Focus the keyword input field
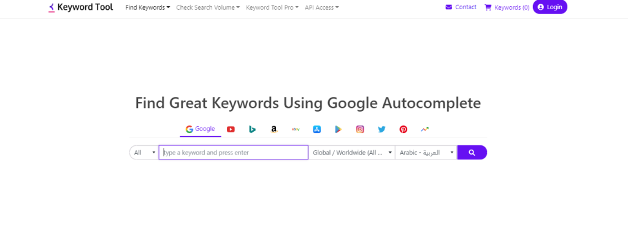 234,153
